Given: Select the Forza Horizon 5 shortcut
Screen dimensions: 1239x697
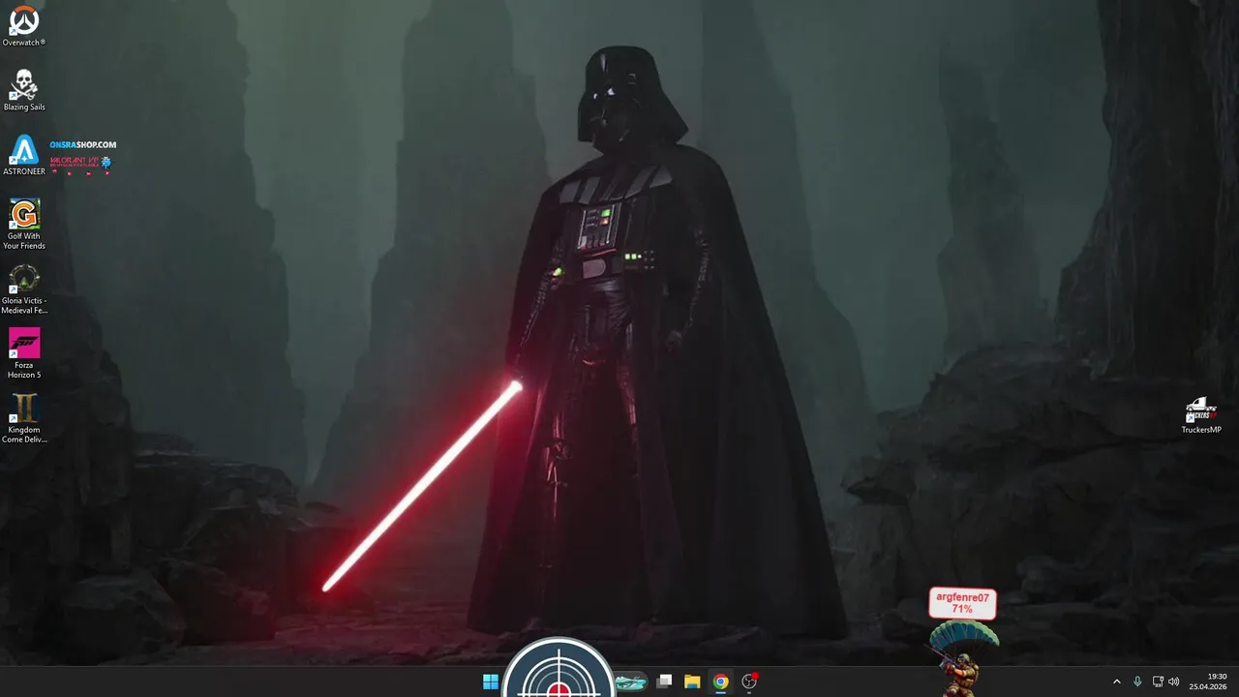Looking at the screenshot, I should click(x=24, y=353).
